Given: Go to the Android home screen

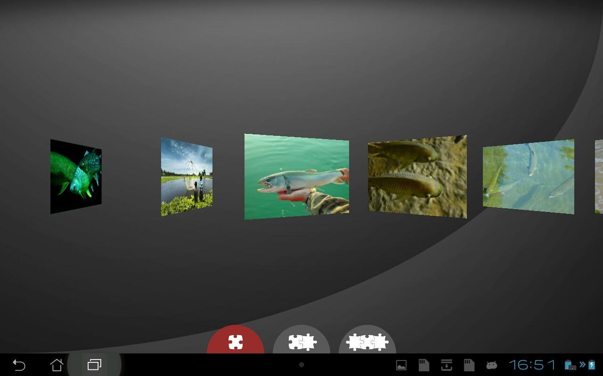Looking at the screenshot, I should coord(57,365).
